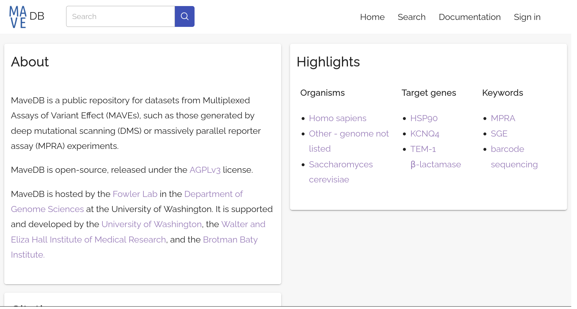
Task: Select Saccharomyces cerevisiae organism
Action: [x=340, y=164]
